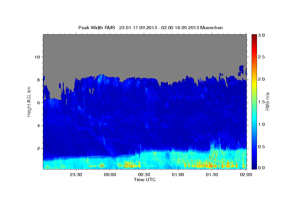Click the 'Muenchen' station name in the title
305x203 pixels.
tap(211, 28)
